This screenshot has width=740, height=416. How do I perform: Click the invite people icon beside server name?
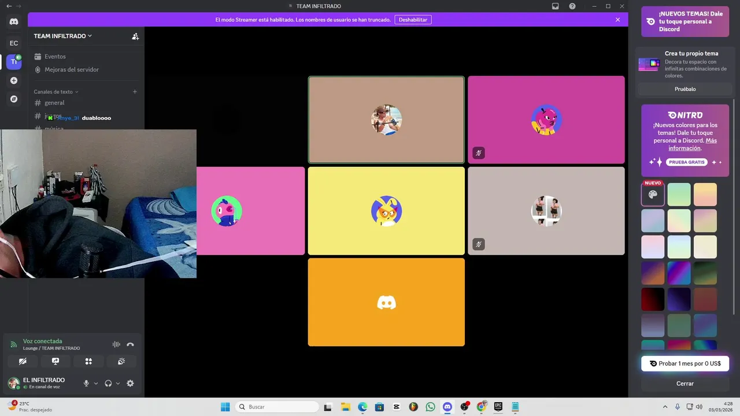pos(135,36)
